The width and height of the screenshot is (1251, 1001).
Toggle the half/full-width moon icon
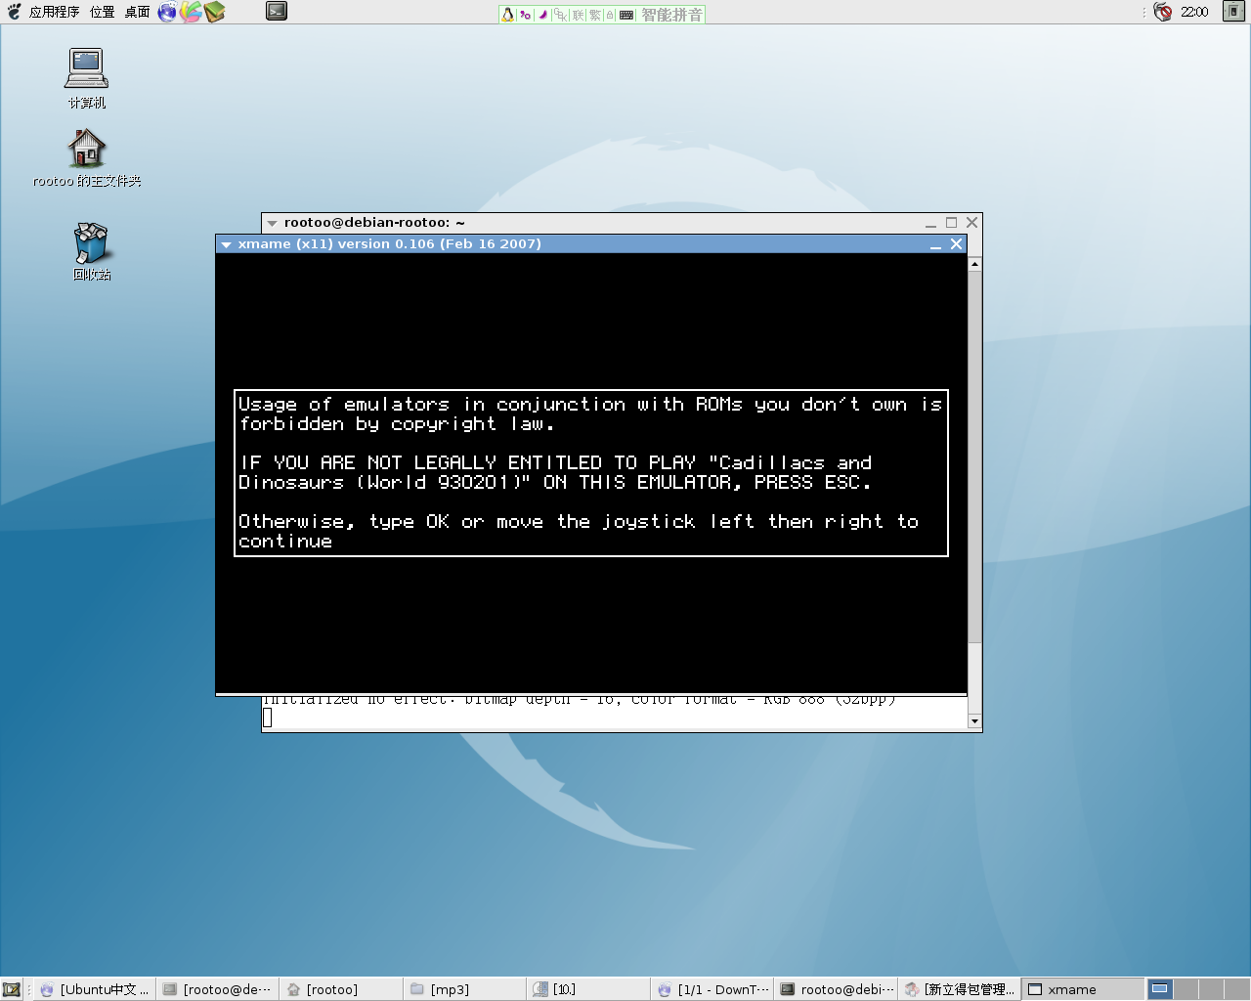click(542, 15)
